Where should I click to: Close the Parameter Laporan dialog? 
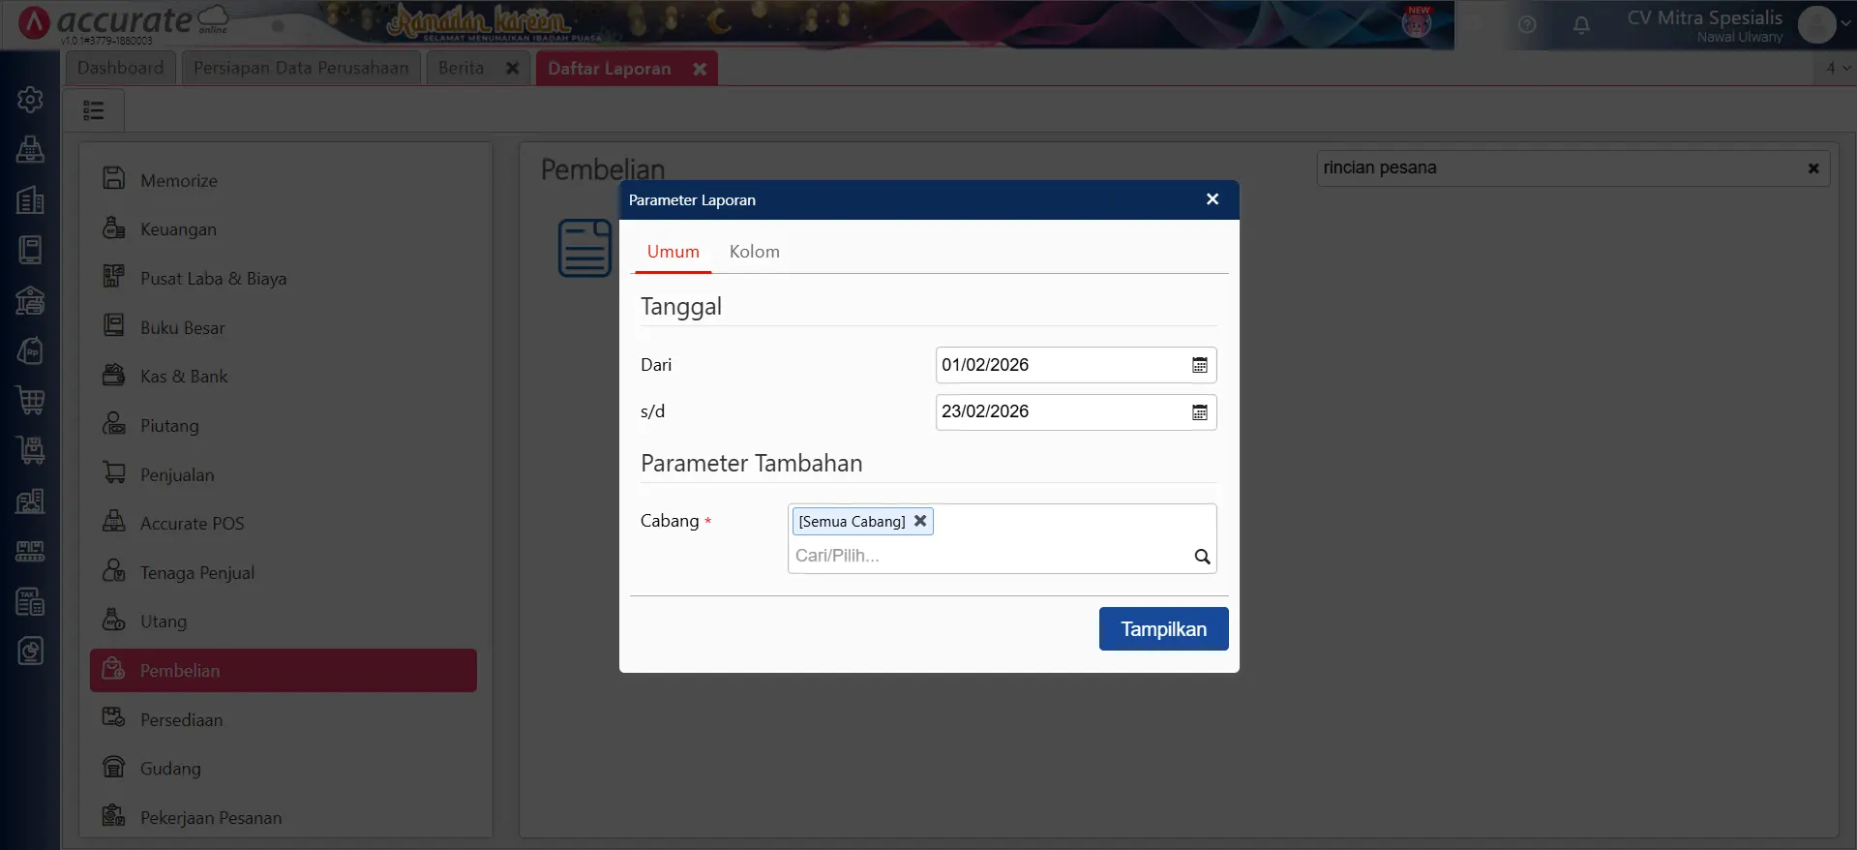(x=1213, y=199)
